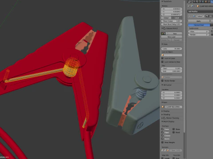The image size is (213, 159).
Task: Click the Subsurf modifier name field
Action: [200, 16]
